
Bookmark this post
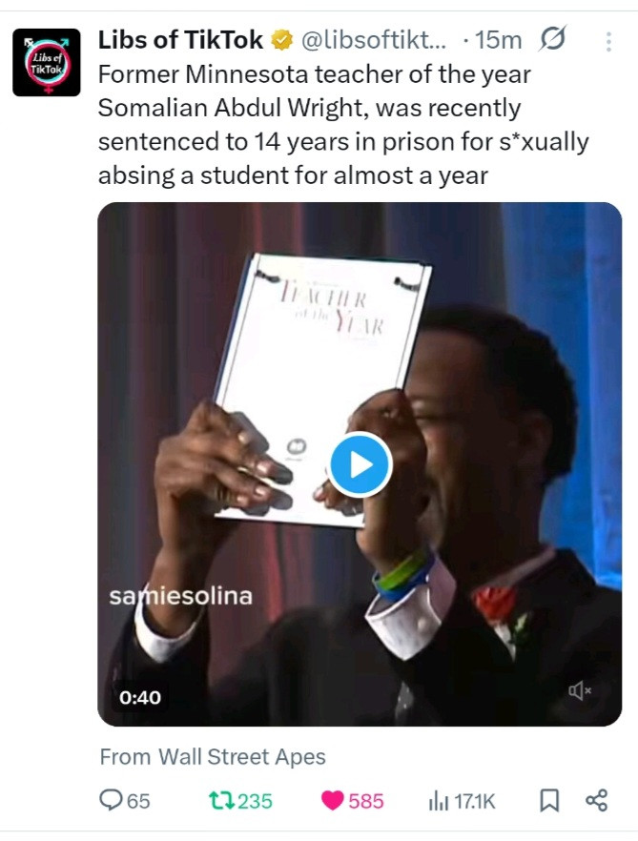tap(549, 801)
